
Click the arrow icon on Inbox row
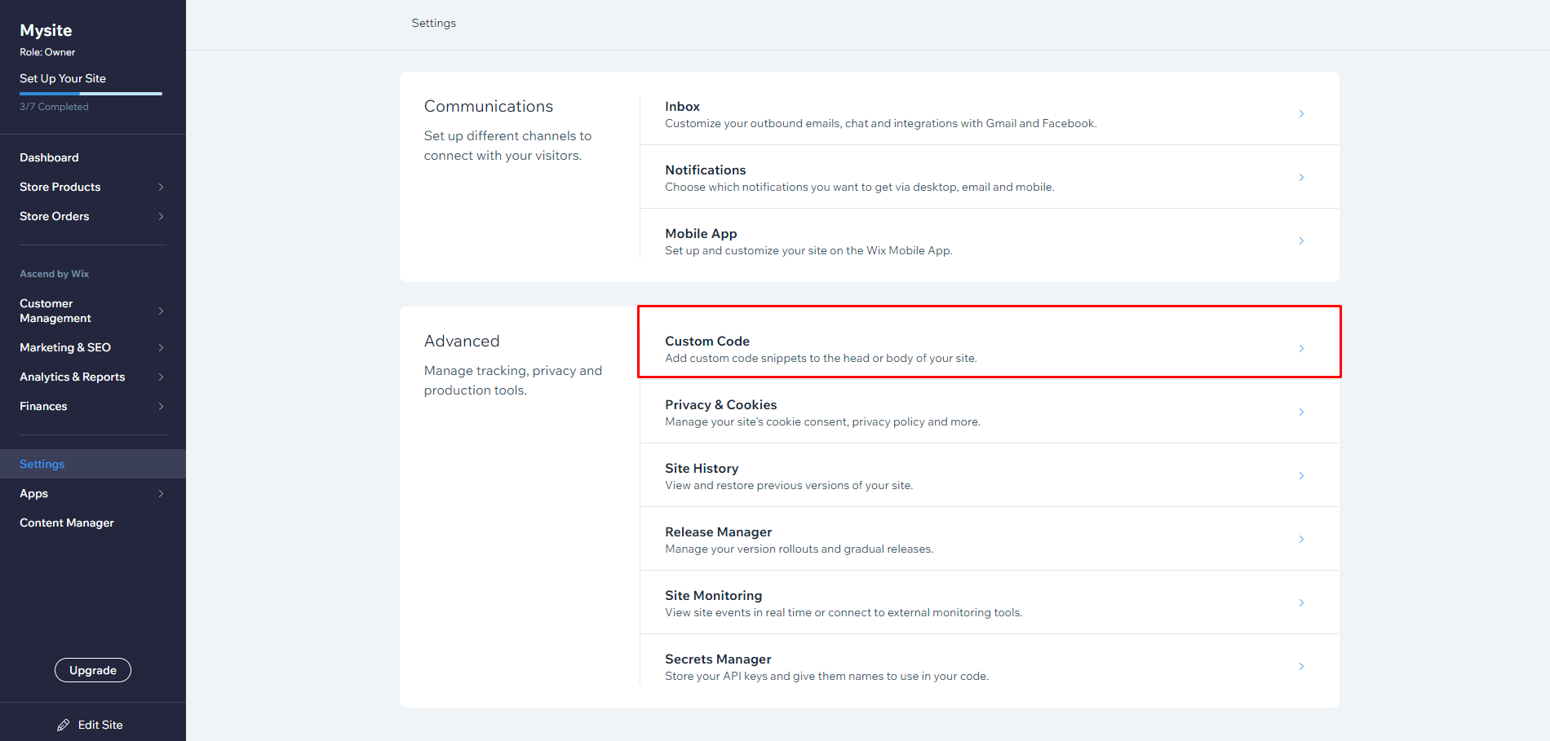pos(1301,114)
